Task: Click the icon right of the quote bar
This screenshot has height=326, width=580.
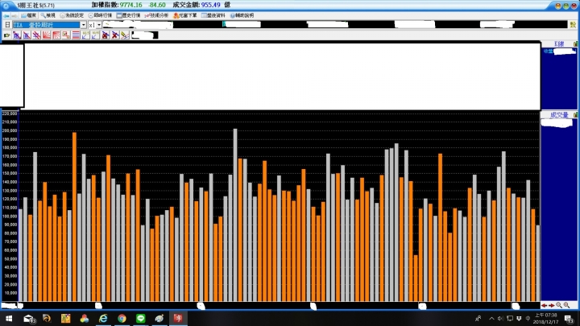Action: [573, 25]
